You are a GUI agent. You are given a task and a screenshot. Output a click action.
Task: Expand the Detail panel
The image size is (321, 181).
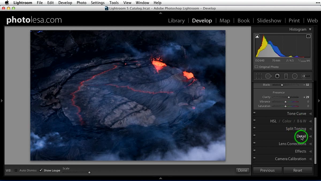301,136
